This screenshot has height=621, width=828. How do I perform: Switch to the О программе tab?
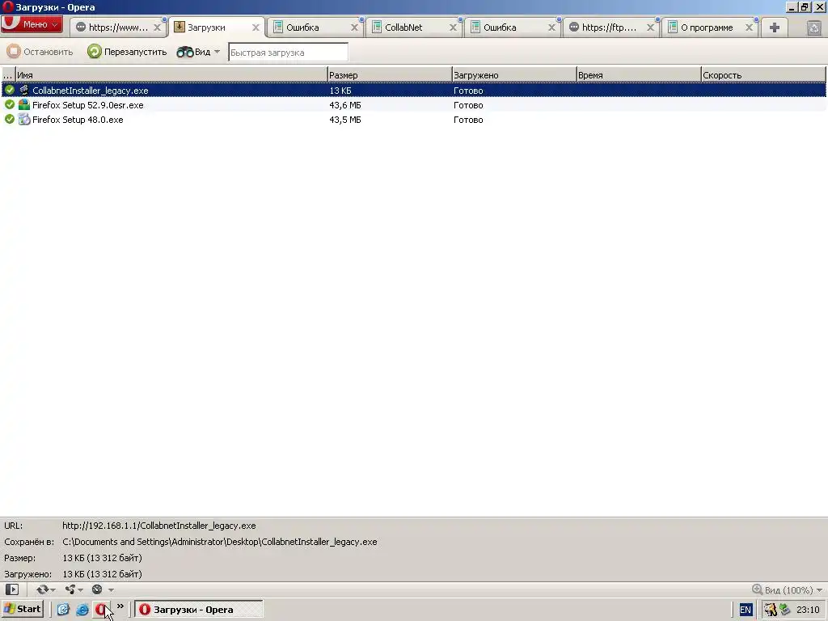[710, 27]
